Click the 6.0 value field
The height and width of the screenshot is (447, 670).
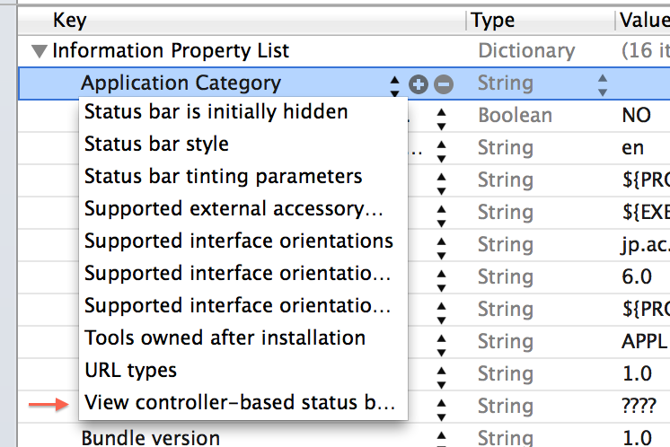(x=636, y=277)
